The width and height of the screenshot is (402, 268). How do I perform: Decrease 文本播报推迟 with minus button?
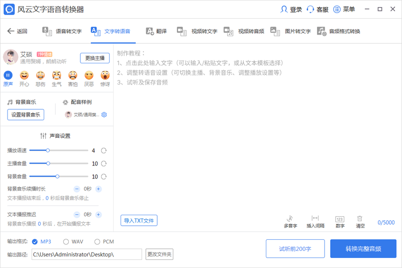(77, 215)
